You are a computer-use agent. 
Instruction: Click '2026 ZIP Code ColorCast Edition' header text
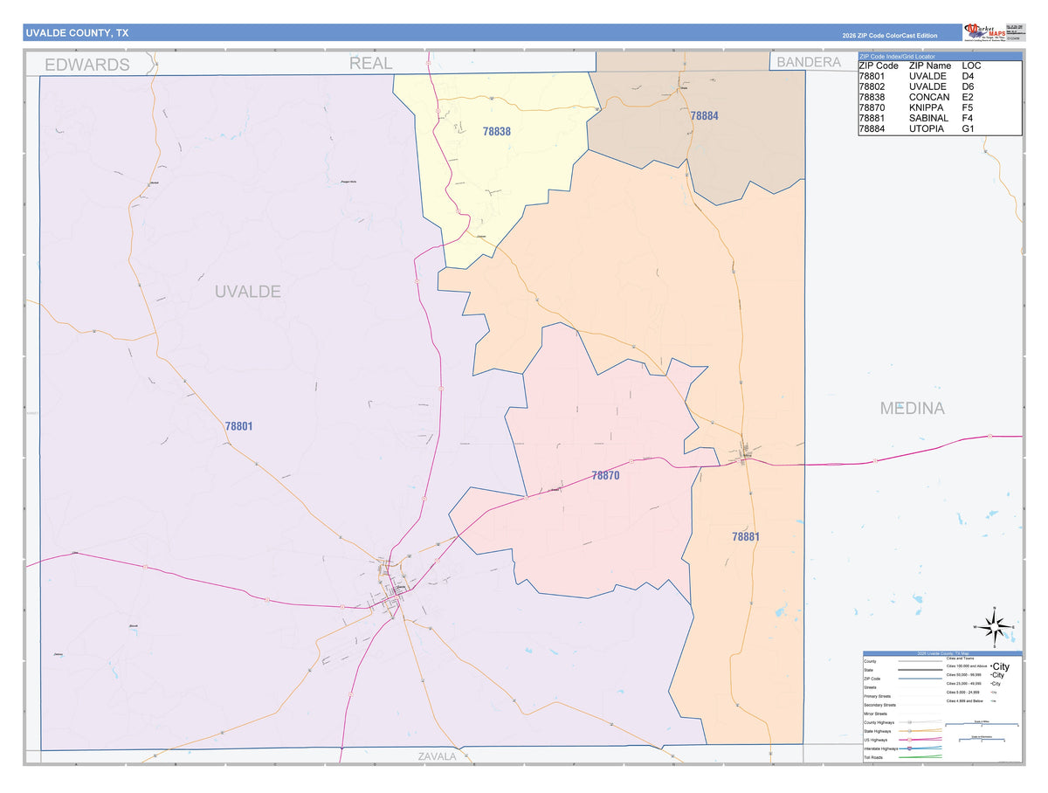point(890,36)
